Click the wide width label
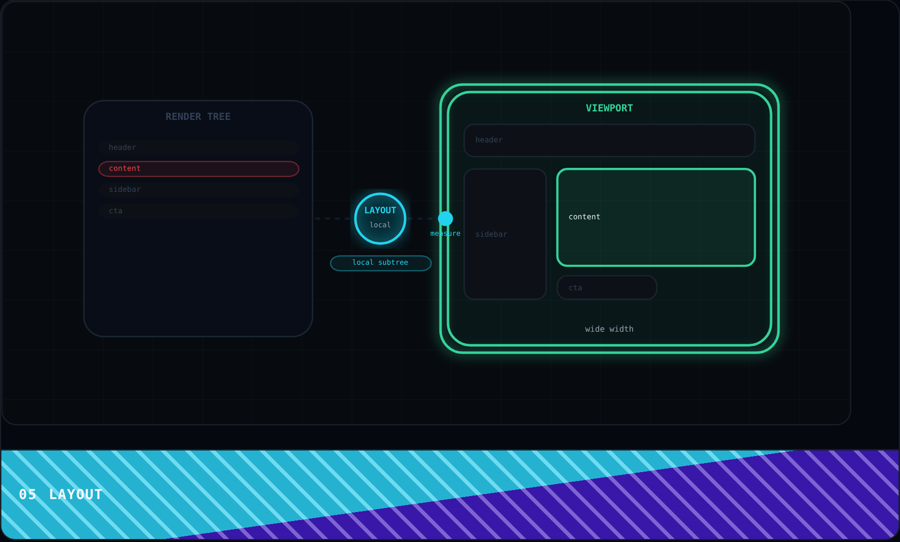The image size is (900, 542). pos(609,329)
